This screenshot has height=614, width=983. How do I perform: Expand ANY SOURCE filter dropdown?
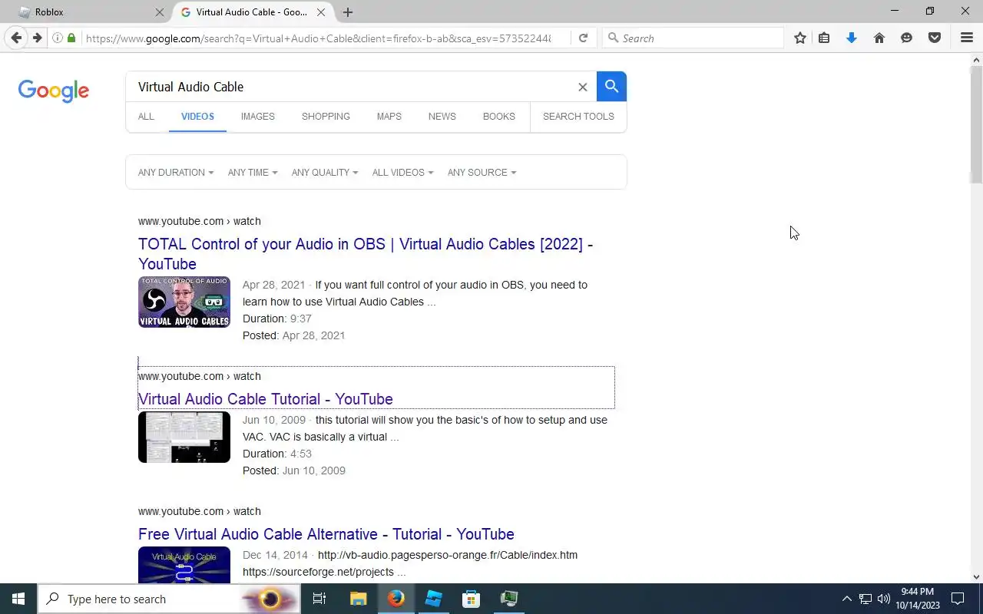coord(482,173)
